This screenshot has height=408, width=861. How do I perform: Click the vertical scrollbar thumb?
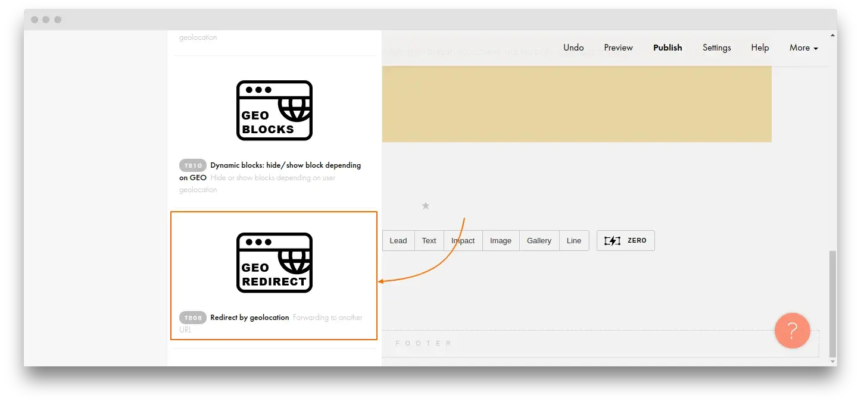[x=832, y=302]
